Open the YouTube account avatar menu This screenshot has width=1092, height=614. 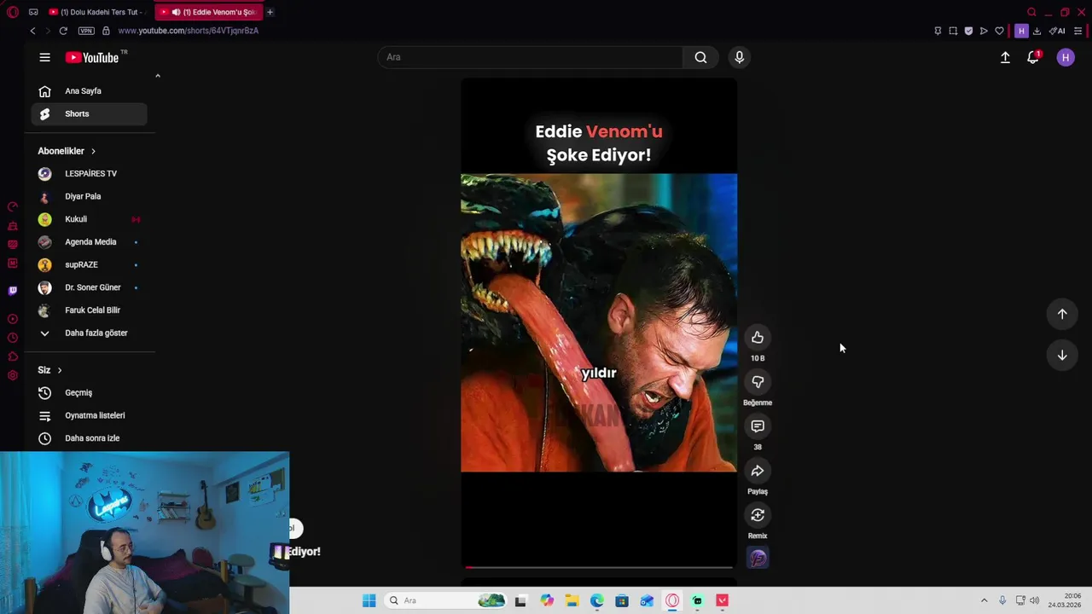click(x=1066, y=57)
